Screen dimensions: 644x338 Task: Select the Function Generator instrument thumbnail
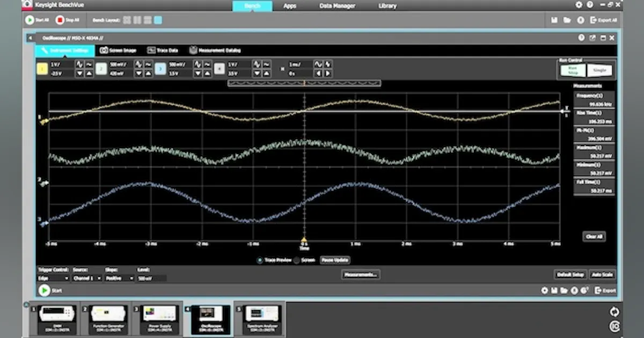click(108, 319)
